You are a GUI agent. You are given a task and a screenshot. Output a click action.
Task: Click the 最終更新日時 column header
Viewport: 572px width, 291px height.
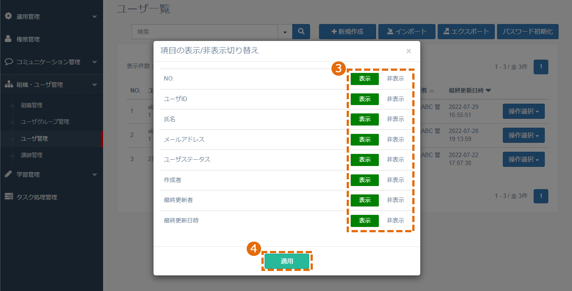click(466, 90)
